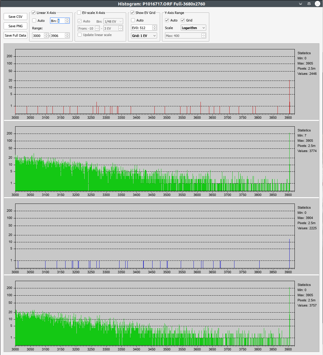Enable the EV-scale X-Axis checkbox
Viewport: 323px width, 355px height.
(x=79, y=13)
